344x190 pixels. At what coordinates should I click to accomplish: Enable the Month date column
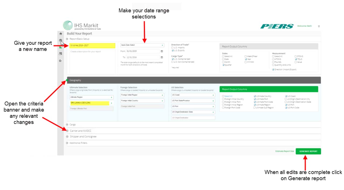click(x=223, y=62)
